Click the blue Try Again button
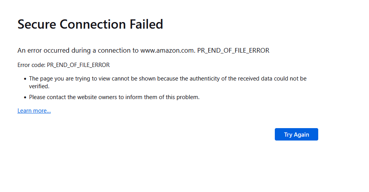 [296, 134]
